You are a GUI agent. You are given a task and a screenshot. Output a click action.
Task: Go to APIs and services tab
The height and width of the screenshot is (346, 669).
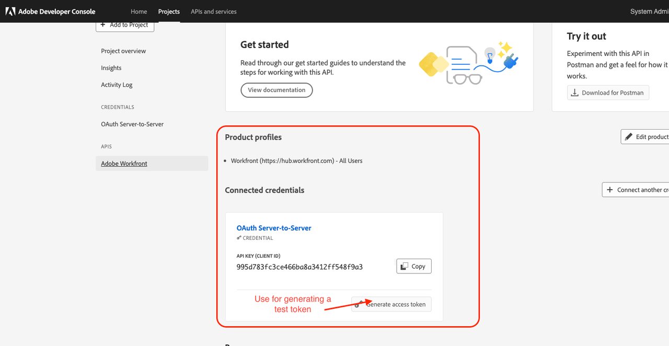213,11
